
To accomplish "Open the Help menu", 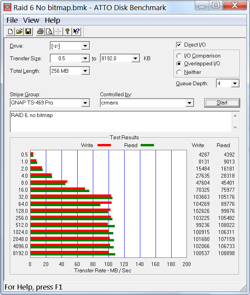I will tap(53, 20).
